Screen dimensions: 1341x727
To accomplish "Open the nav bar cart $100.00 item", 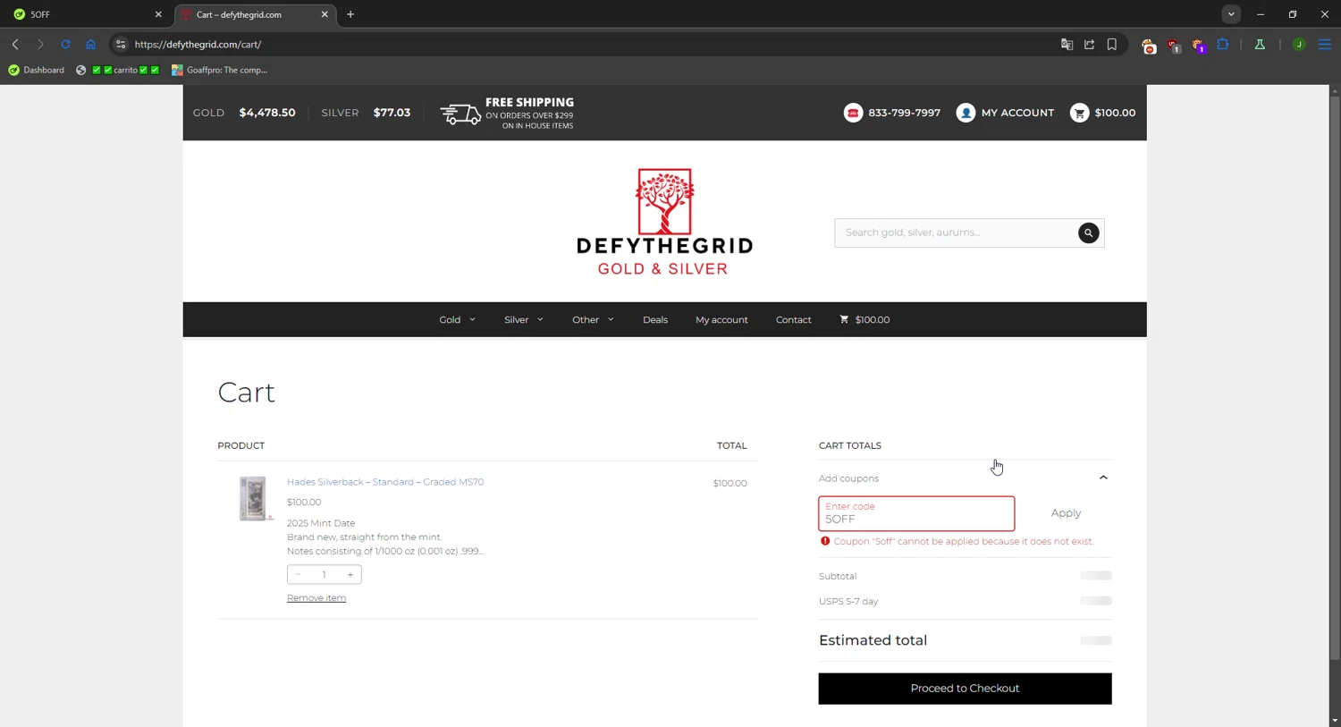I will click(x=864, y=319).
